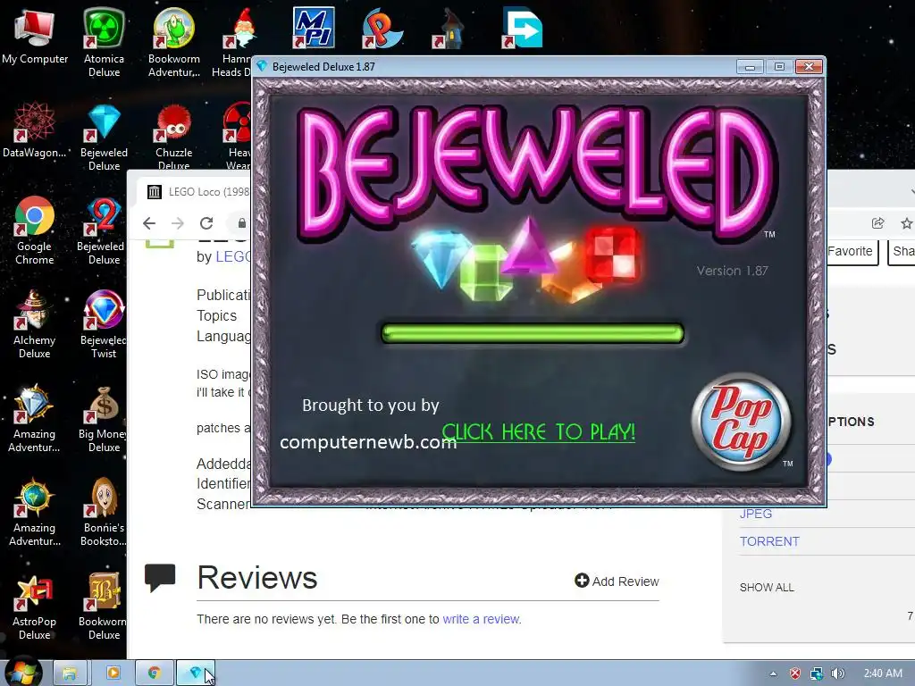Select the LEGO Loco Chrome tab
Viewport: 915px width, 686px height.
pyautogui.click(x=198, y=192)
